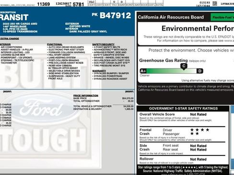This screenshot has width=234, height=175.
Task: Click AUTO HIGH-BEAM HEADLAMPS item
Action: coord(66,47)
